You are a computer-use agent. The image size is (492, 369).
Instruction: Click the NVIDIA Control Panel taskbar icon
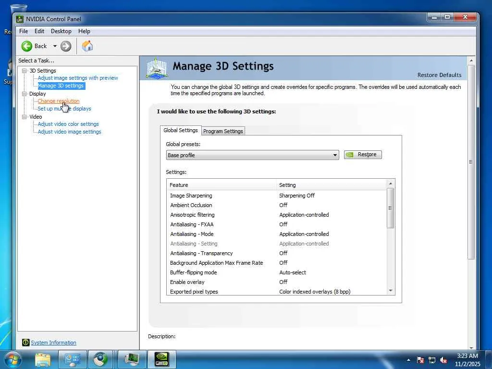click(162, 359)
